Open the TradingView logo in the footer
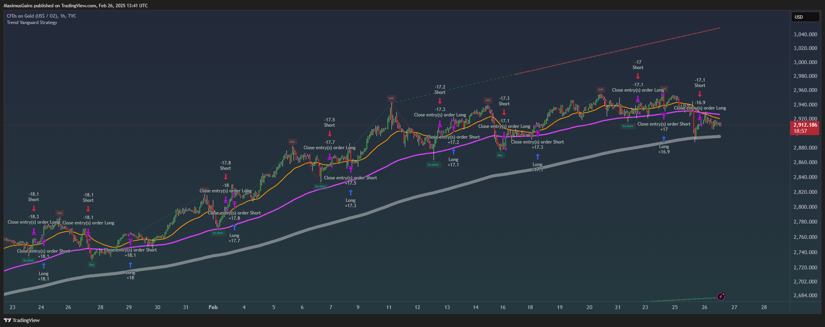This screenshot has width=825, height=327. (22, 320)
